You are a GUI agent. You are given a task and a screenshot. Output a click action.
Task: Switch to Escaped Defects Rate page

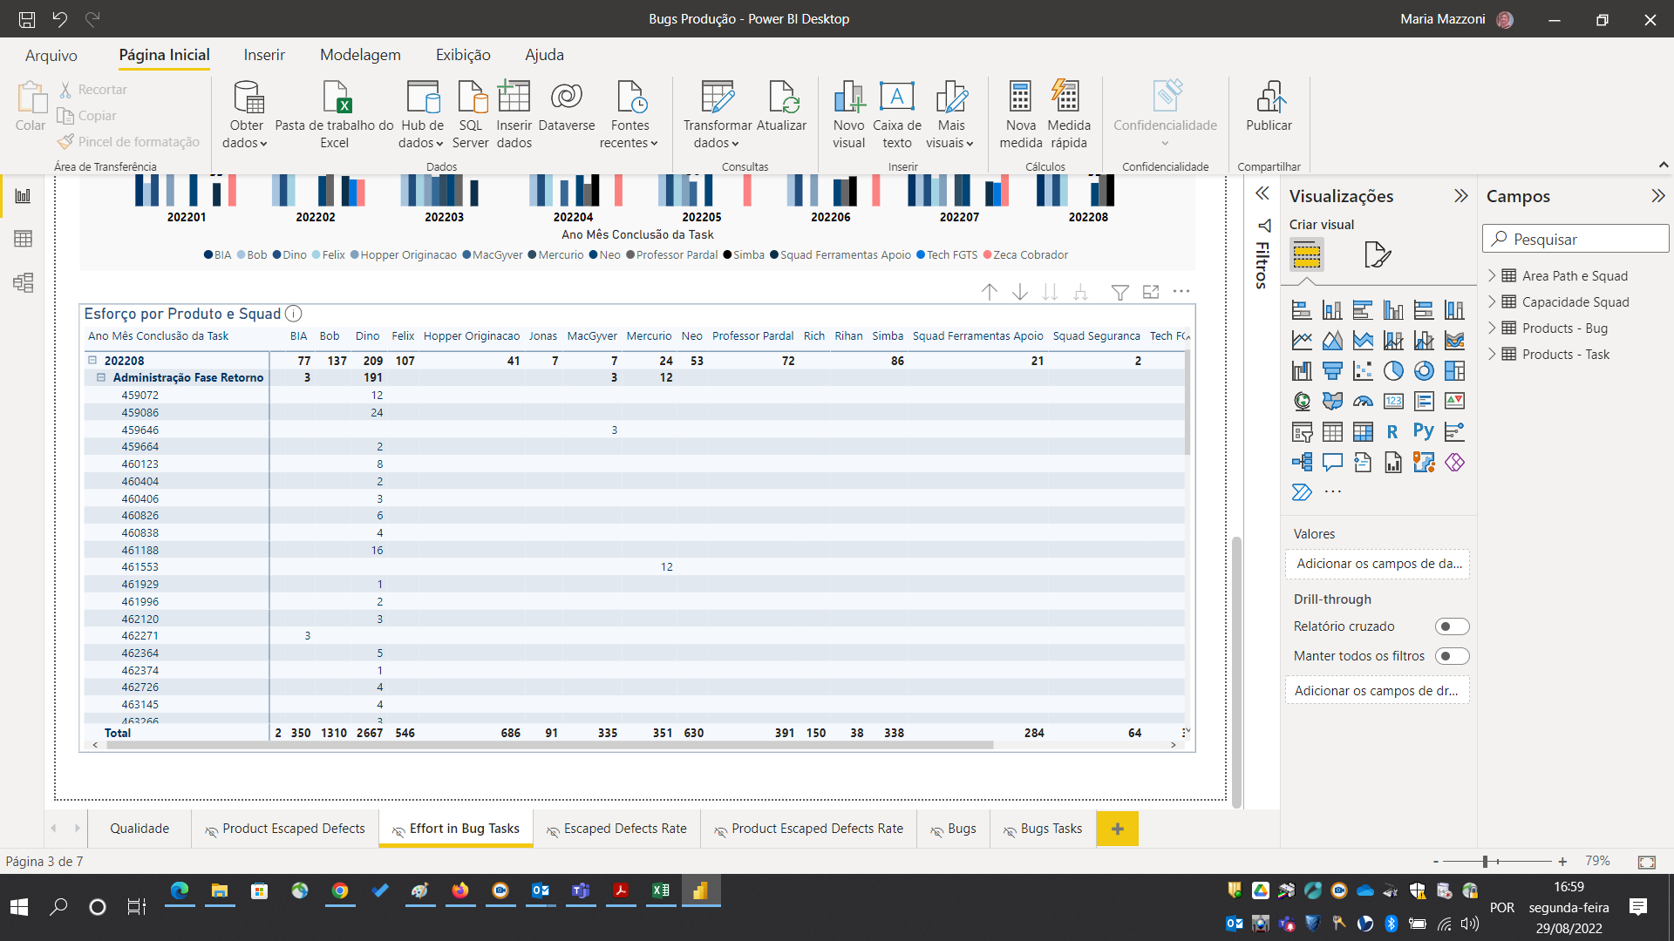pyautogui.click(x=616, y=829)
